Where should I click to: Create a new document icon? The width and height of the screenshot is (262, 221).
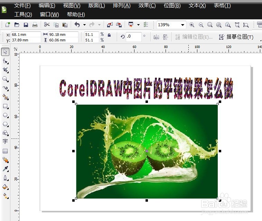pyautogui.click(x=8, y=25)
